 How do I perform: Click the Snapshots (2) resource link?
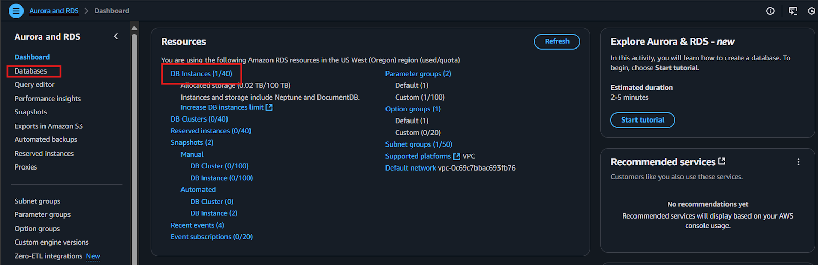tap(192, 142)
